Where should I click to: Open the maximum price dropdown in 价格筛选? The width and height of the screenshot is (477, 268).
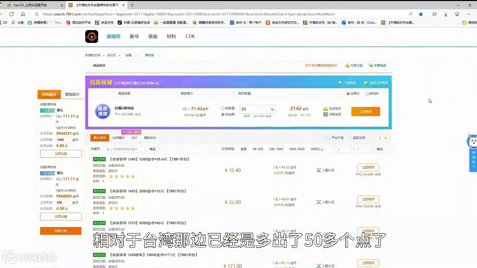point(364,149)
